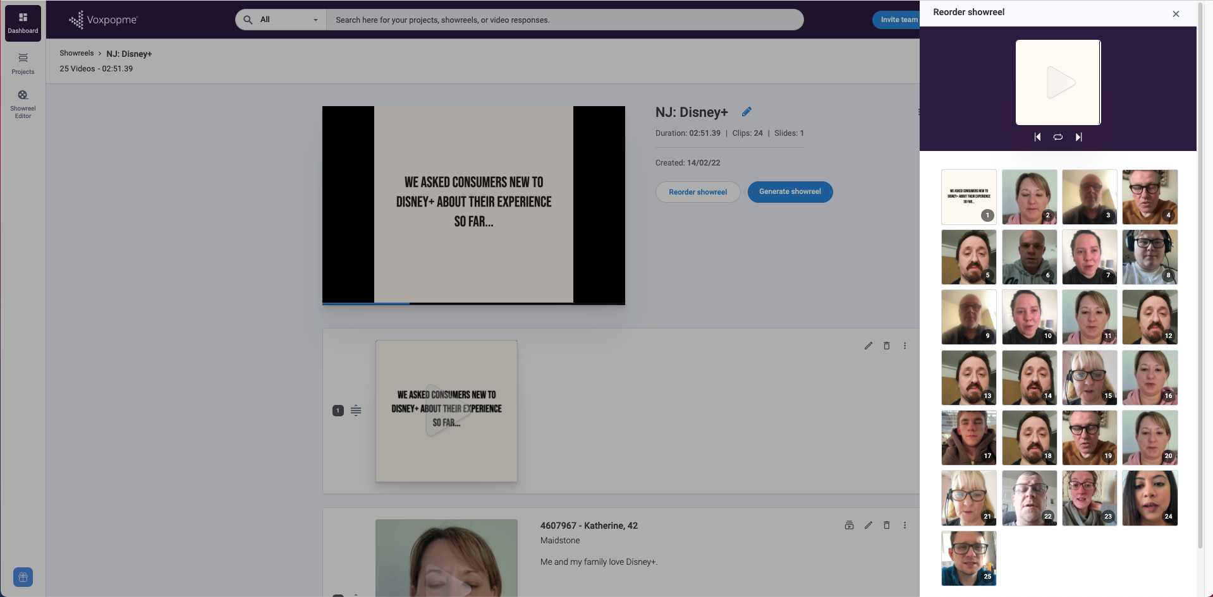Play Katherine's clip thumbnail
Viewport: 1213px width, 597px height.
pos(446,558)
